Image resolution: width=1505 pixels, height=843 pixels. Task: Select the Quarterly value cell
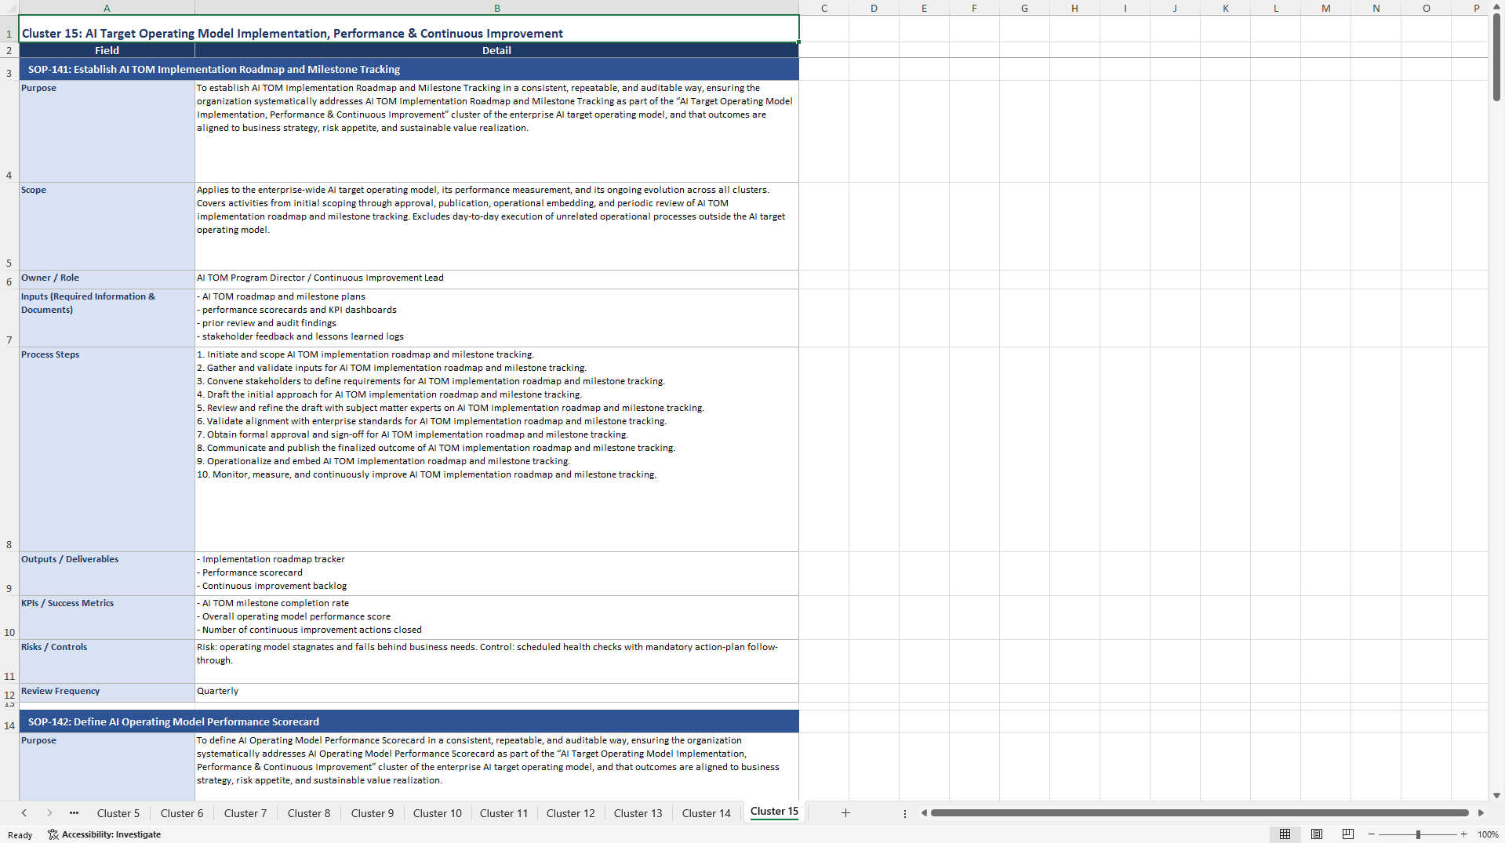tap(496, 692)
